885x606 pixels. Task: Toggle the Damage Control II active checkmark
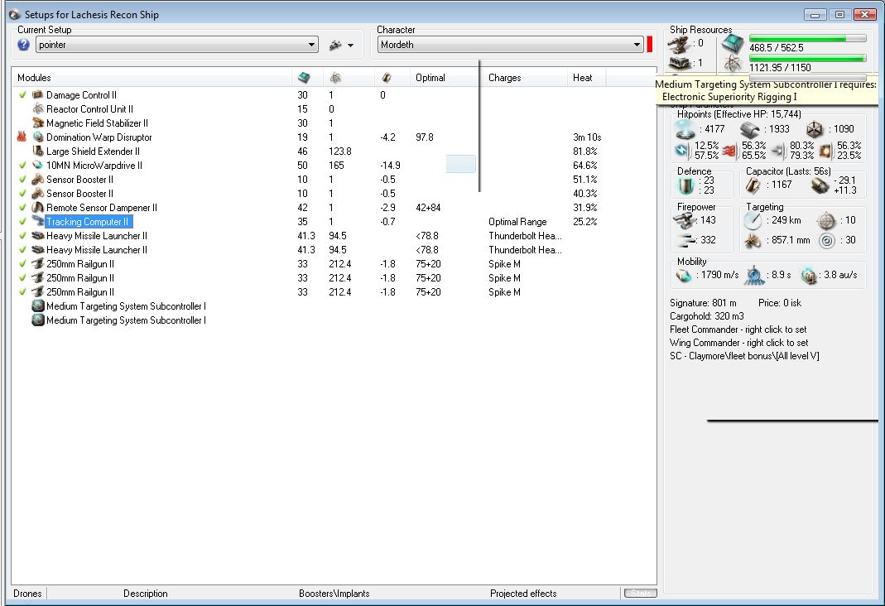click(22, 94)
